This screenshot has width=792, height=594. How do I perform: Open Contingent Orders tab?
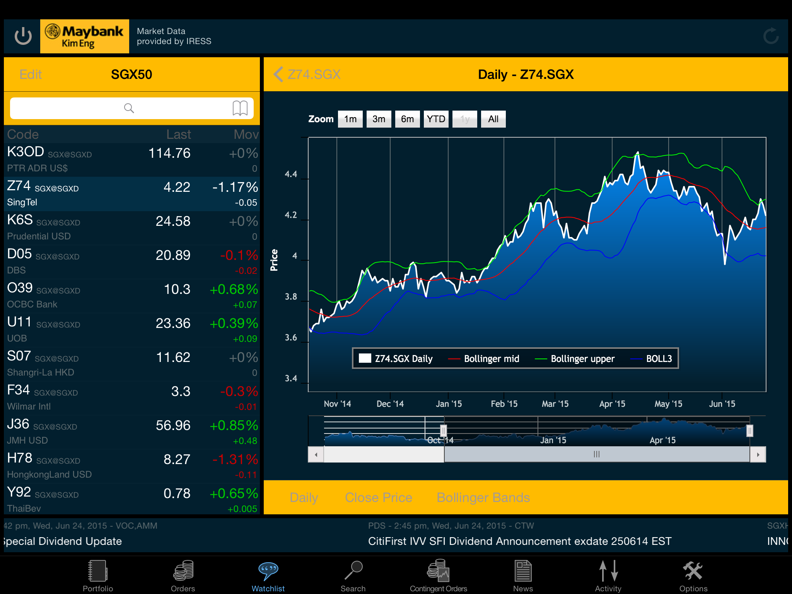pos(438,576)
